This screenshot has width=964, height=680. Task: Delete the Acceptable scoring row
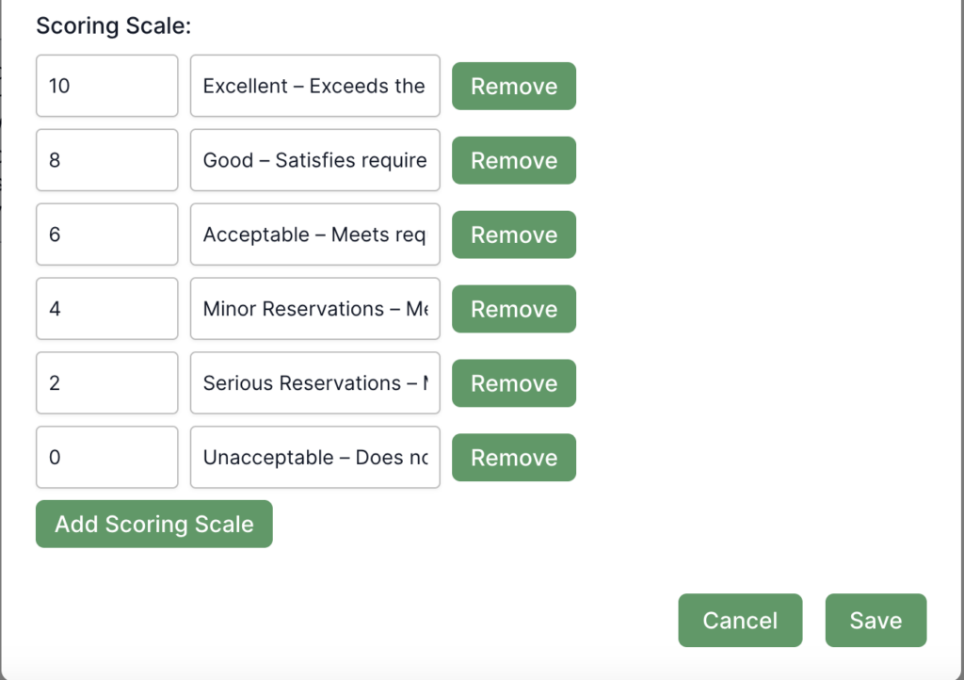[x=513, y=235]
